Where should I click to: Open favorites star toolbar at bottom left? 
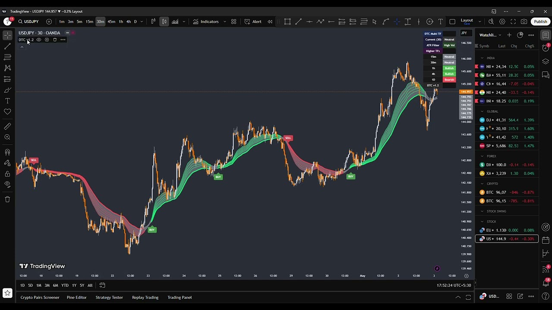click(x=7, y=293)
